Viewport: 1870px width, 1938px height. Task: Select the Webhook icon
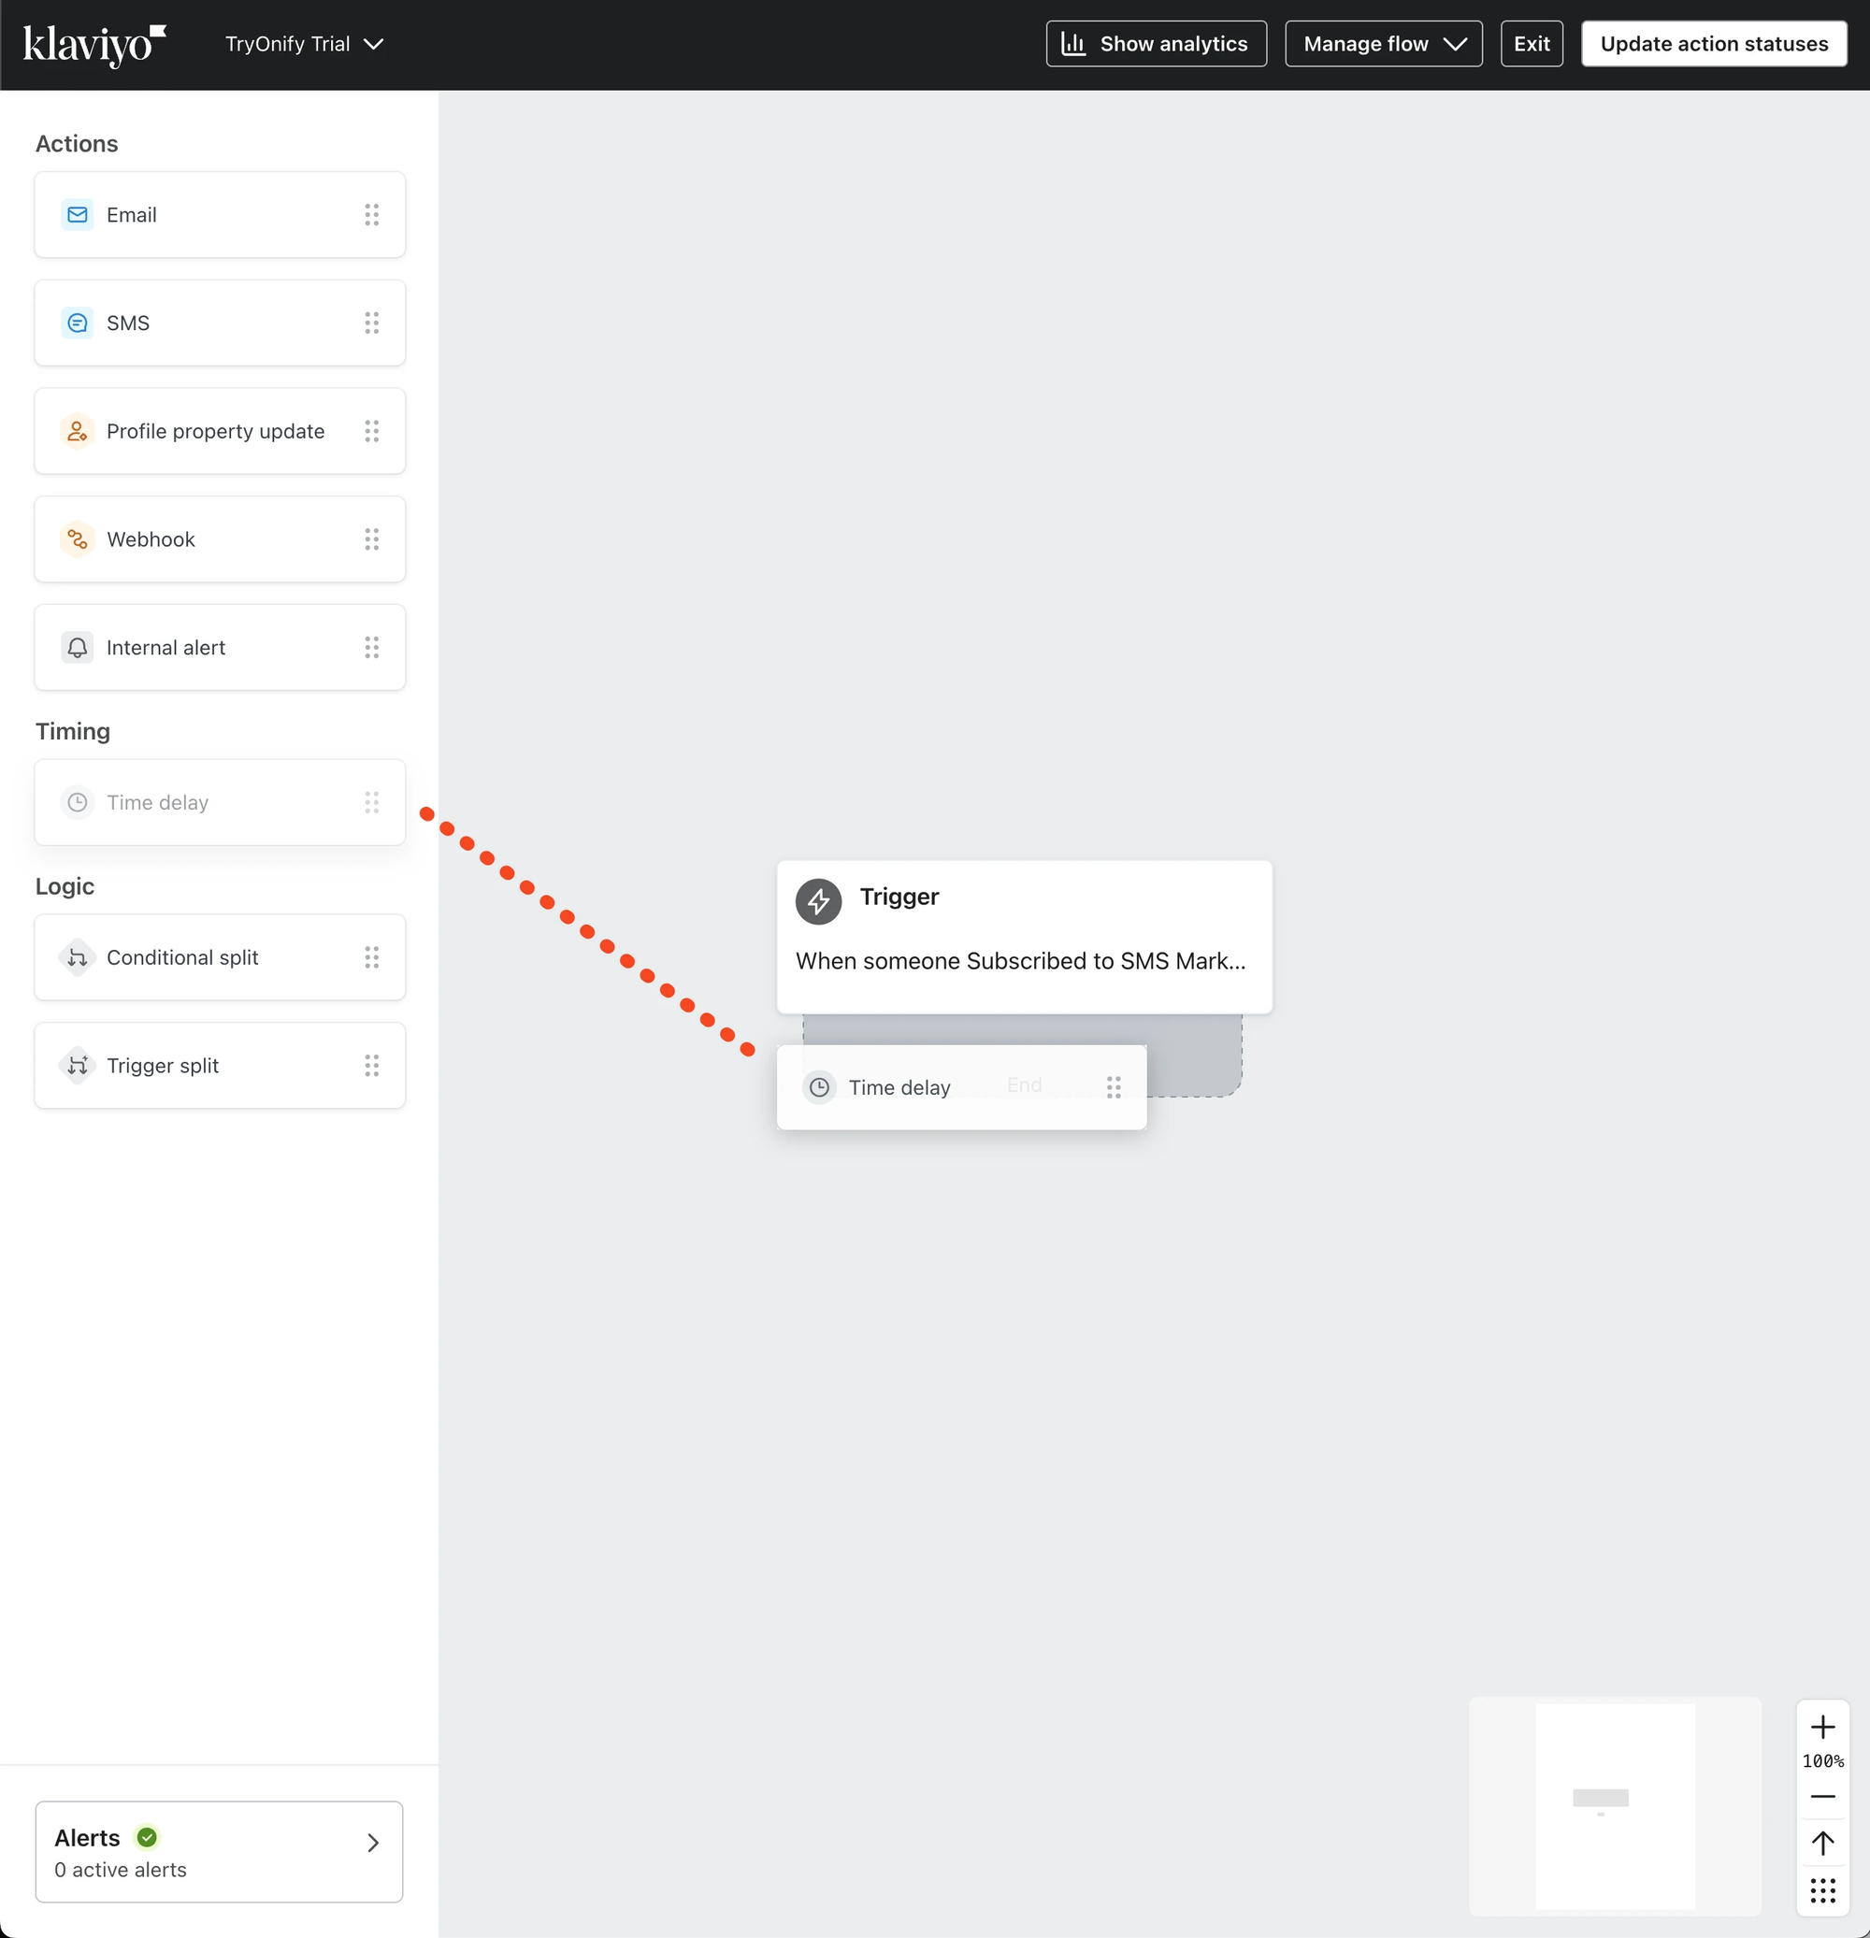[77, 538]
